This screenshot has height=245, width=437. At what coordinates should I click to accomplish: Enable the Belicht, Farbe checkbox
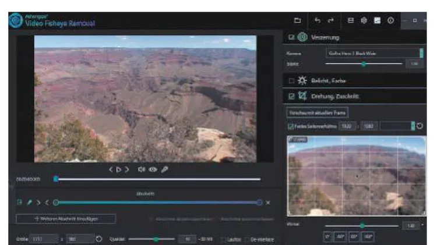click(x=291, y=81)
